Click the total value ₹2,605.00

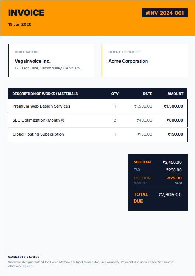tap(170, 195)
